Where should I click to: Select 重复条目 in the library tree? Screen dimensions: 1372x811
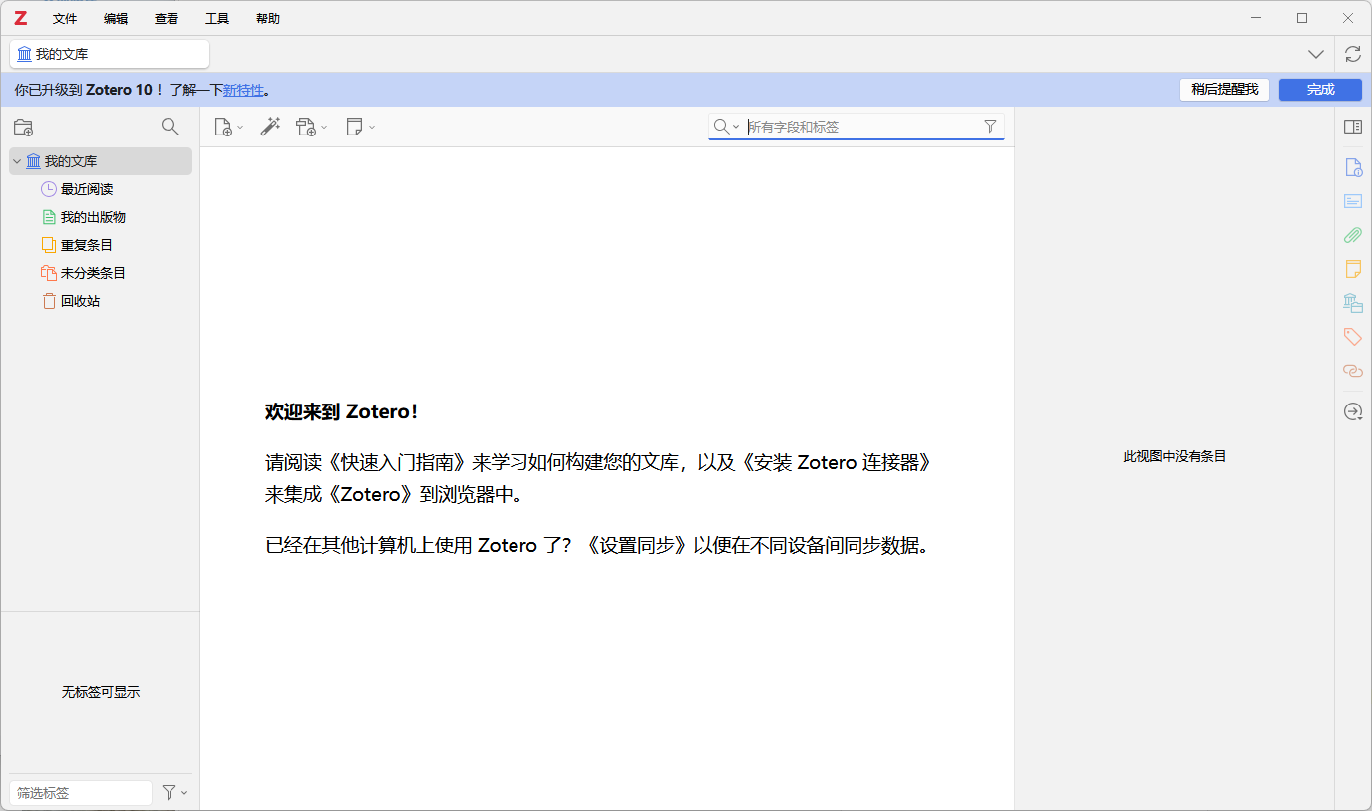[x=87, y=245]
